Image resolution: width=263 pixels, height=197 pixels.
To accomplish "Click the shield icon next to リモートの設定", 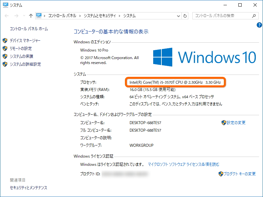I will [x=5, y=49].
